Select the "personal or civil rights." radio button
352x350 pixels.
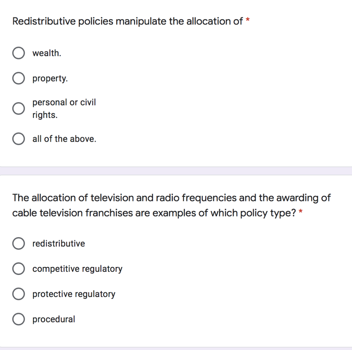click(19, 108)
